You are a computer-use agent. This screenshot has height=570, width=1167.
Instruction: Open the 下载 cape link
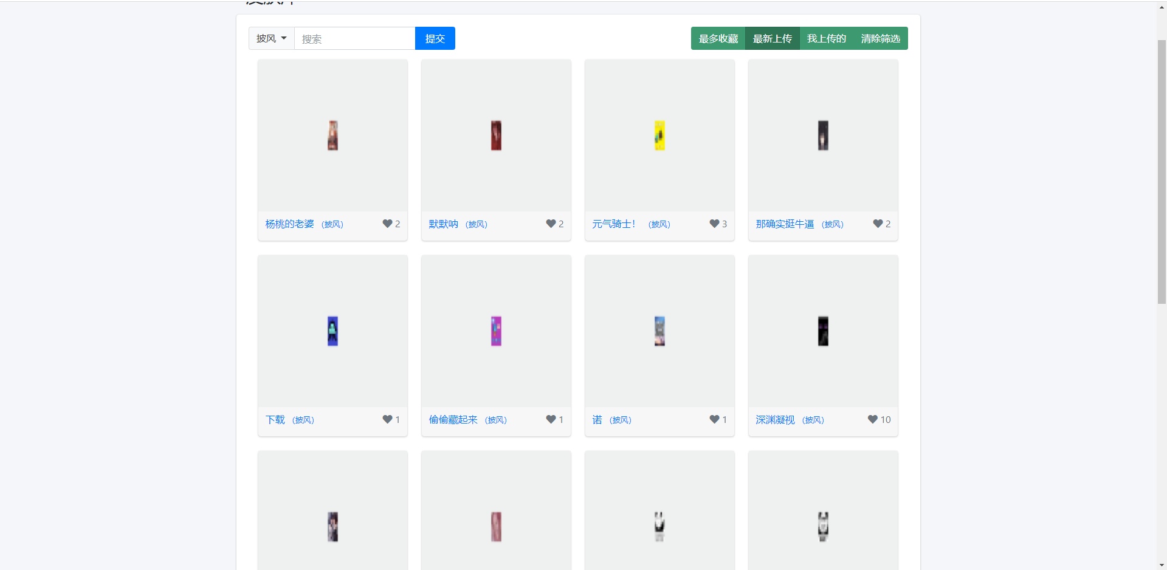(x=275, y=420)
